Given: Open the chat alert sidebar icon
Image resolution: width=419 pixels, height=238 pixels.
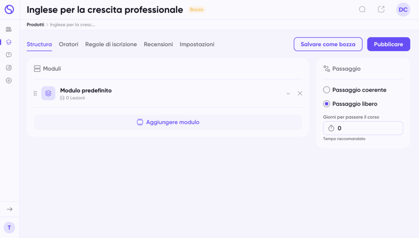Looking at the screenshot, I should point(9,55).
